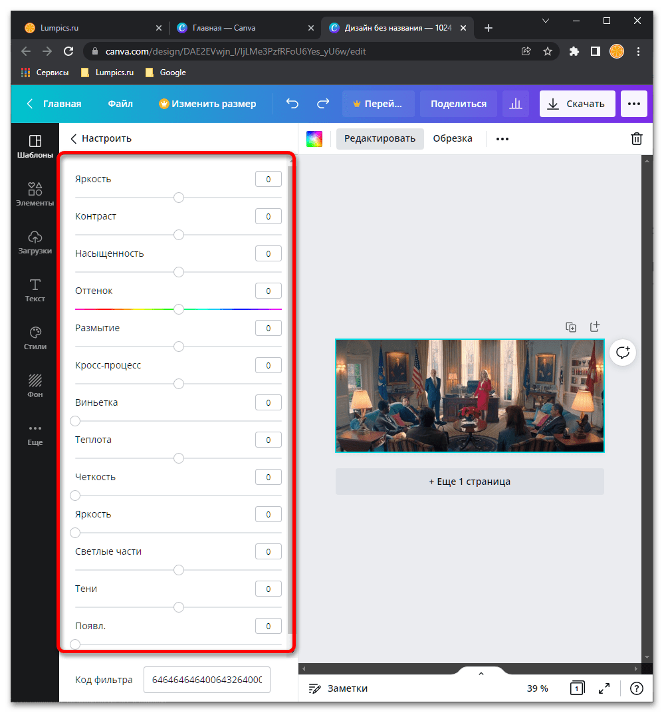Click the Поделиться share button

[459, 104]
